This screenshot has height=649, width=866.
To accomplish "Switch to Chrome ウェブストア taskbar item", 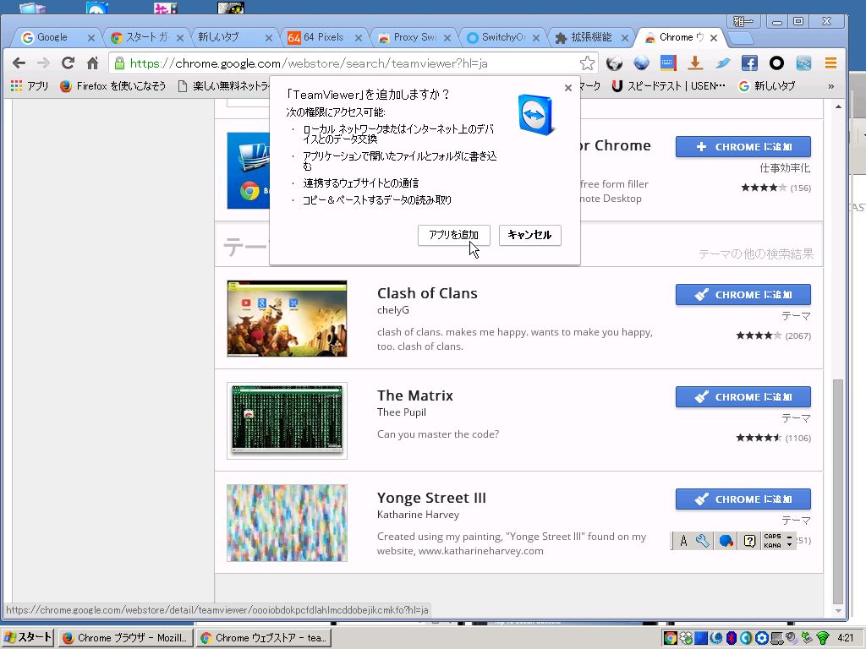I will pos(264,638).
